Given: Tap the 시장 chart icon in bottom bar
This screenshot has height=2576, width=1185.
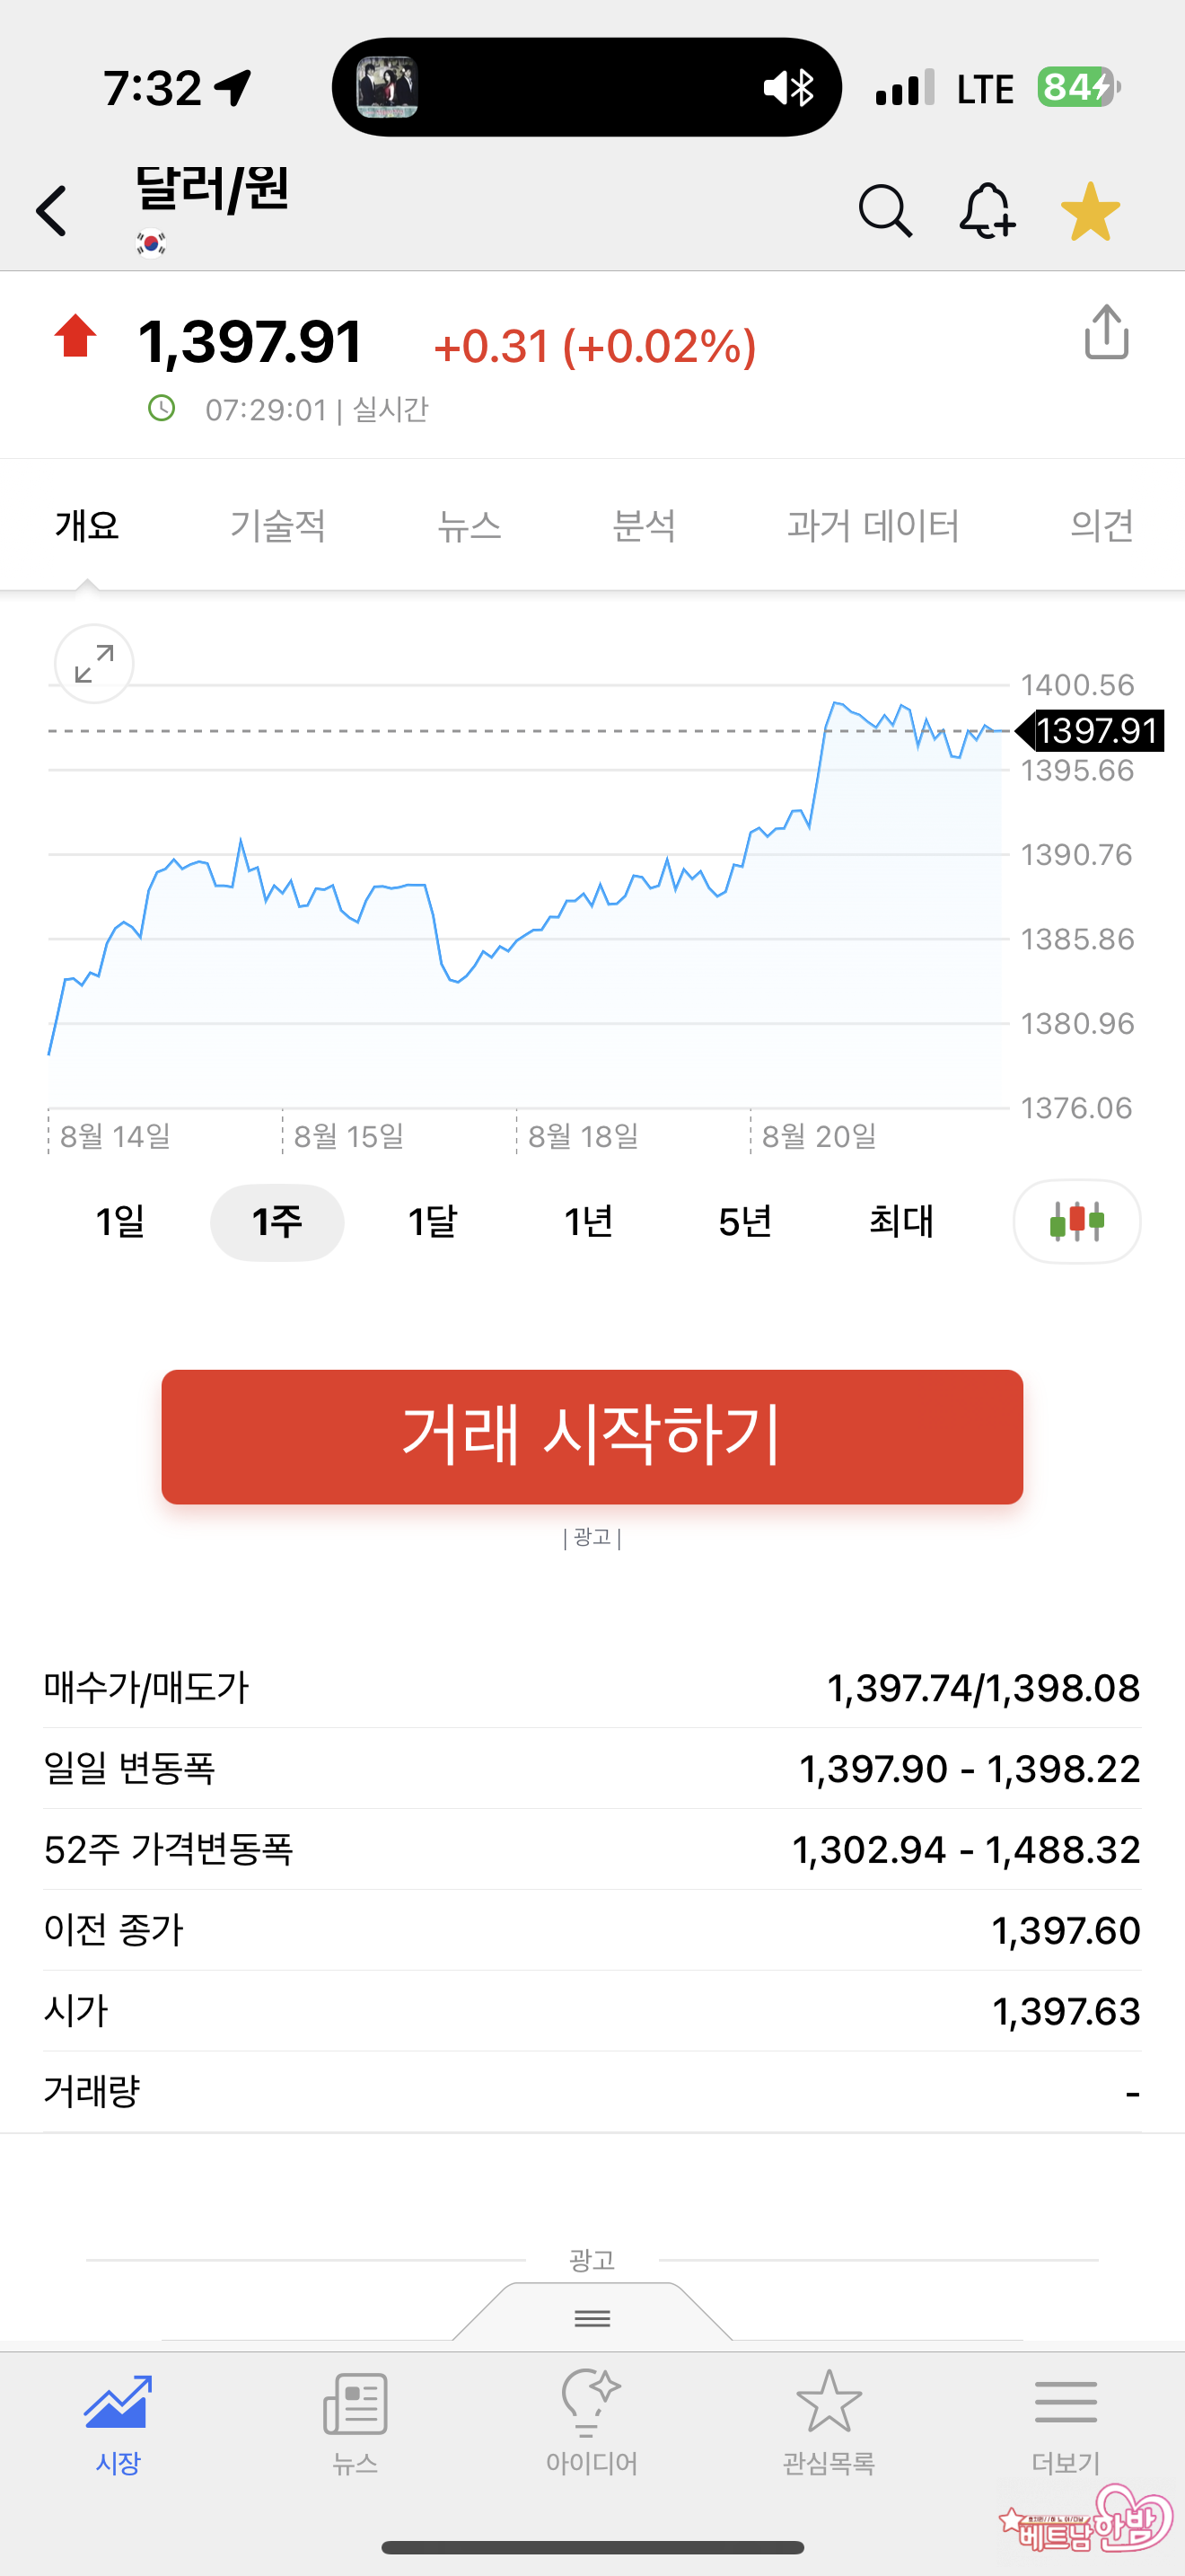Looking at the screenshot, I should pos(118,2420).
